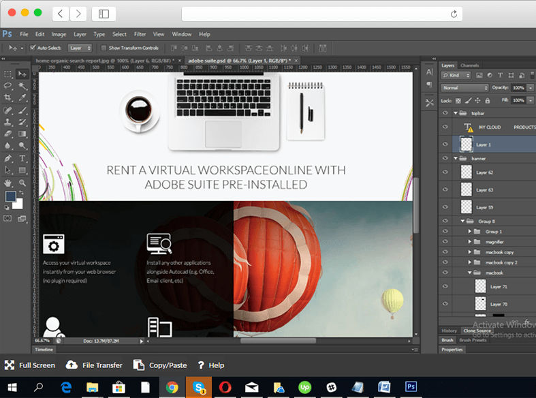Click the foreground color swatch

[x=11, y=196]
